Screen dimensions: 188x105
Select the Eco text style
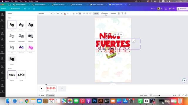[x=12, y=47]
